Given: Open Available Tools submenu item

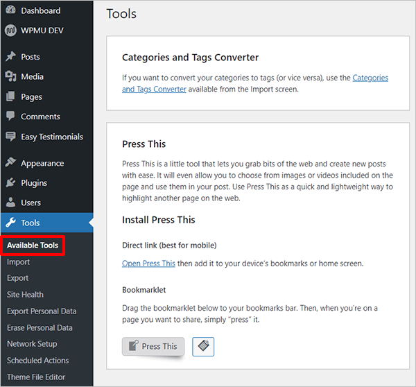Looking at the screenshot, I should [x=33, y=246].
